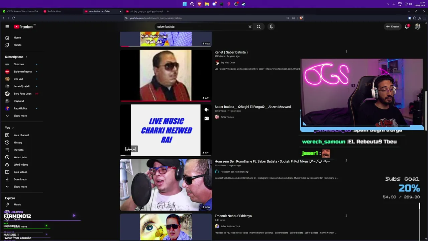Go to YouTube Premium home logo

(x=24, y=26)
